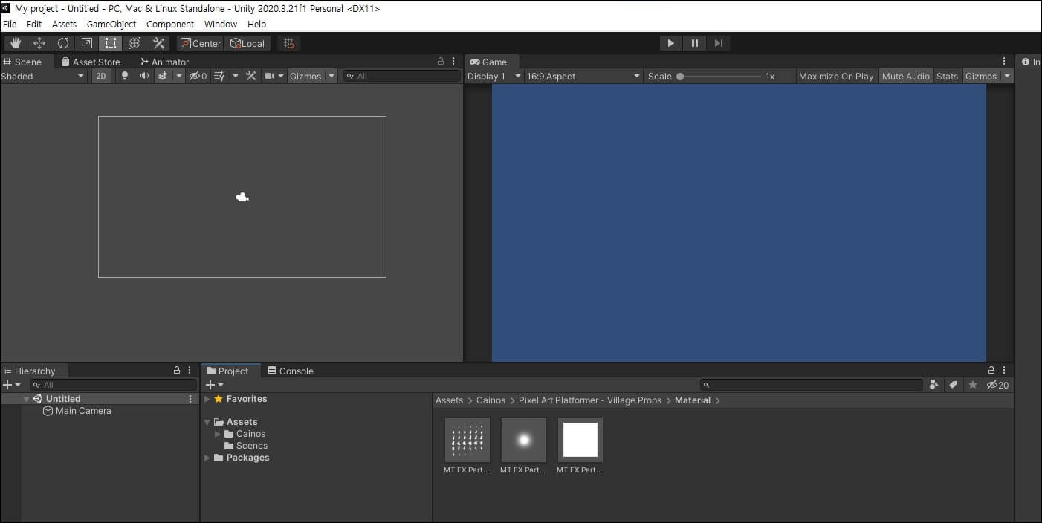Select the Rect tool
Viewport: 1042px width, 523px height.
(111, 43)
